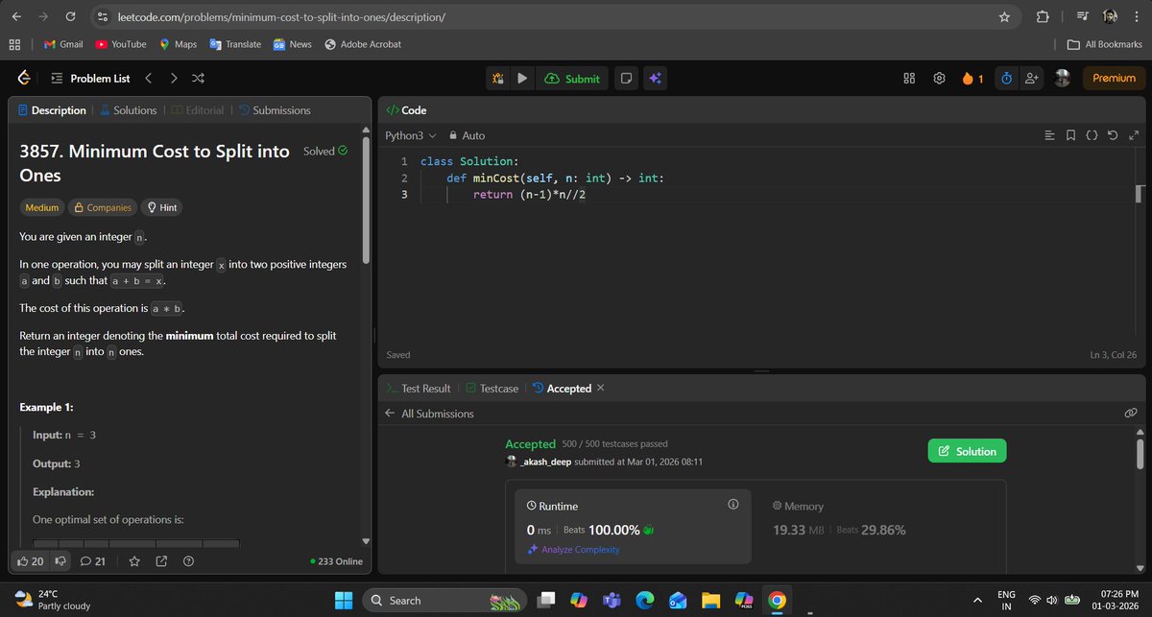The height and width of the screenshot is (617, 1152).
Task: Click the streak flame counter
Action: pos(972,79)
